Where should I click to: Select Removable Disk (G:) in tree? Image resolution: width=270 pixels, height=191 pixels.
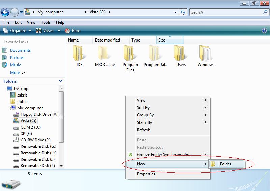pos(38,146)
